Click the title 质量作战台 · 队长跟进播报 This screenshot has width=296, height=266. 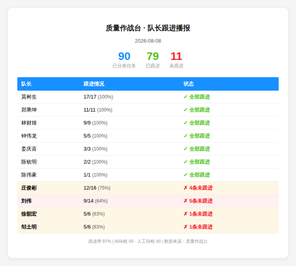coord(148,28)
